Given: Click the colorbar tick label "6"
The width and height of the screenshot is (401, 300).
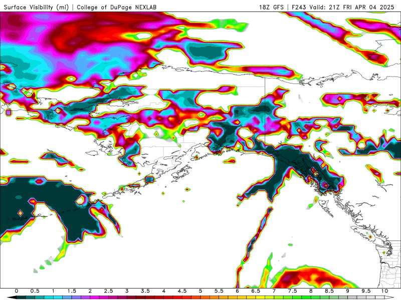Looking at the screenshot, I should [x=237, y=291].
